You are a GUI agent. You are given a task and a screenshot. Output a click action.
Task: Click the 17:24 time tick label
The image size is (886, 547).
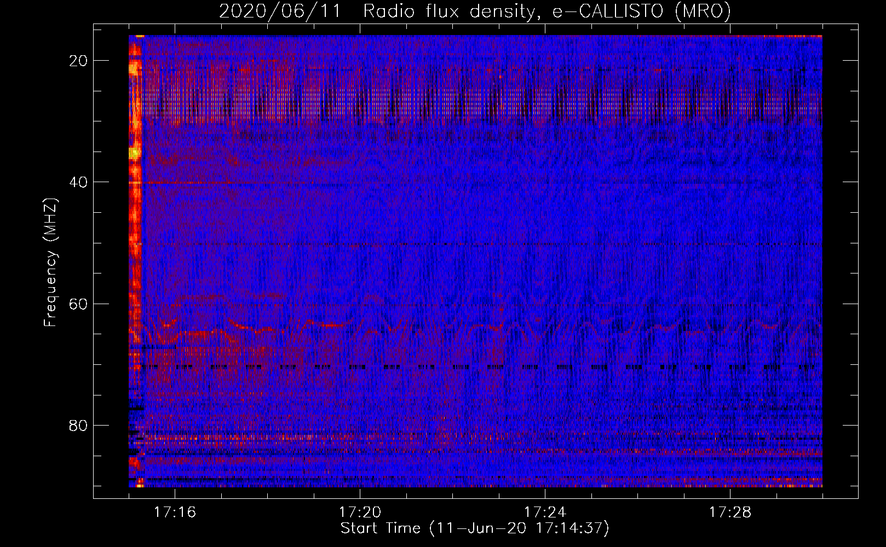545,512
